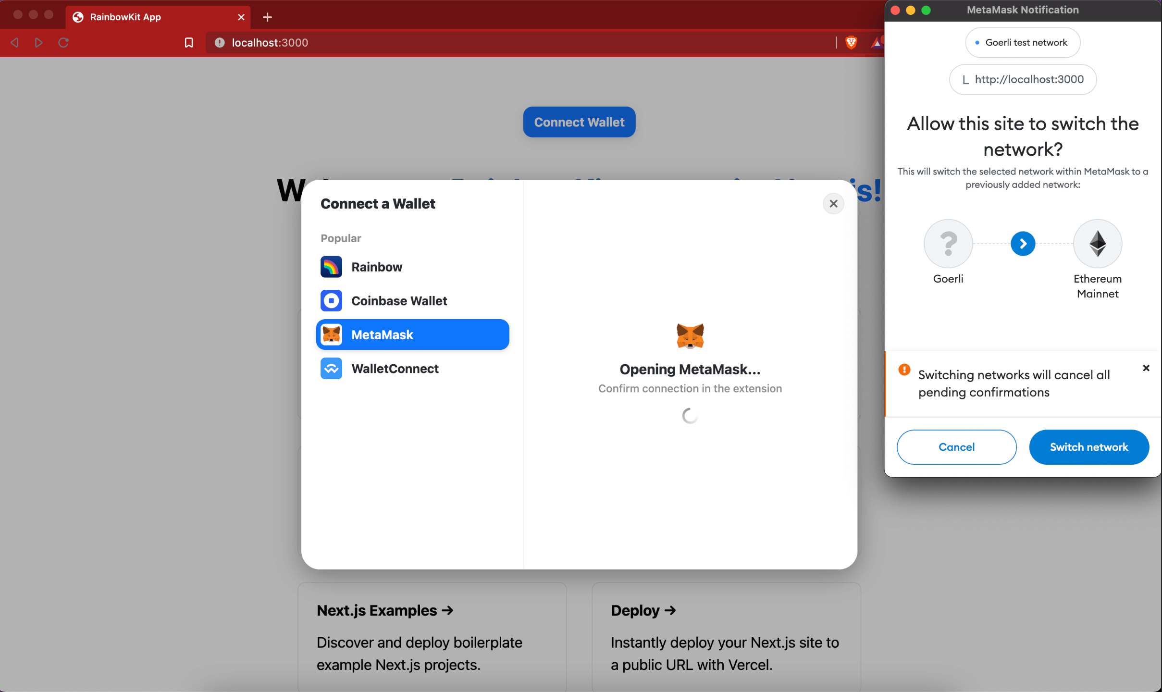Open the Deploy link card
The height and width of the screenshot is (692, 1162).
point(726,637)
